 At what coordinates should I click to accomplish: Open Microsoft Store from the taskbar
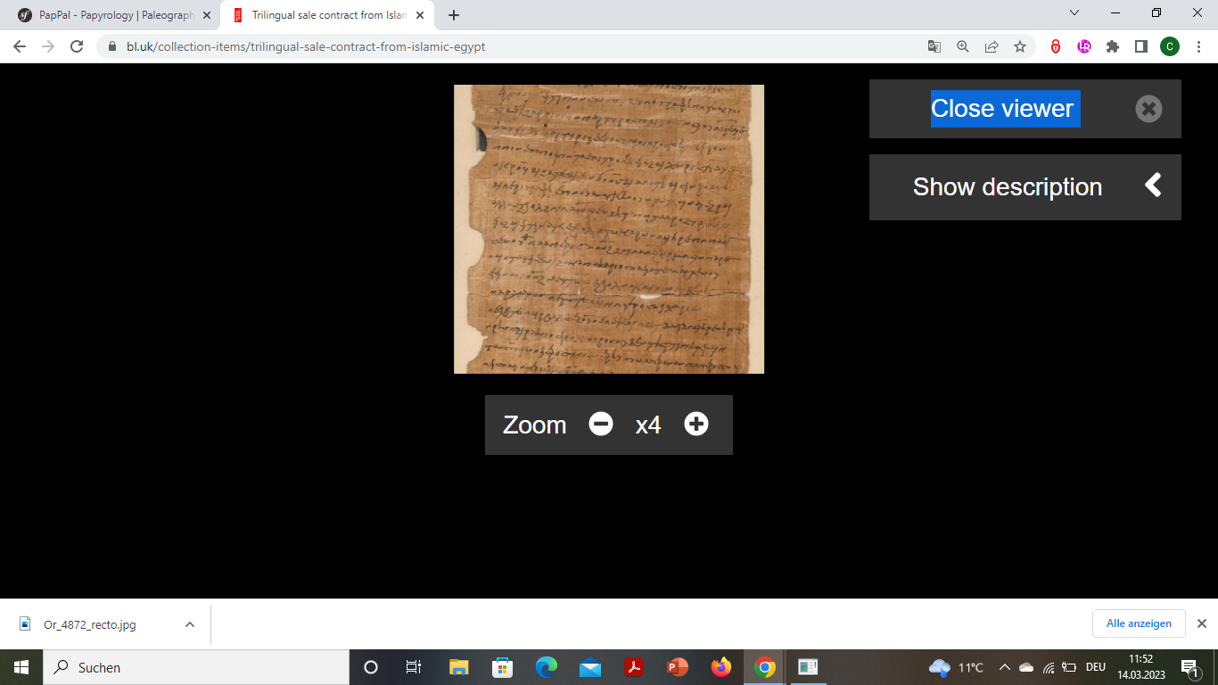coord(502,667)
